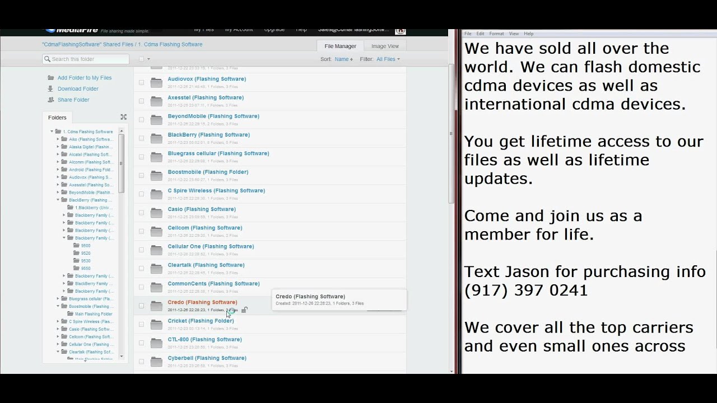Click the folder icon of Cyberbell row
The height and width of the screenshot is (403, 717).
156,362
